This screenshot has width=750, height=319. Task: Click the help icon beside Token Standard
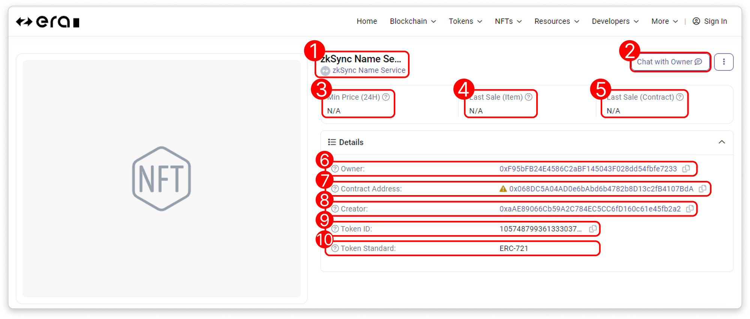(335, 249)
